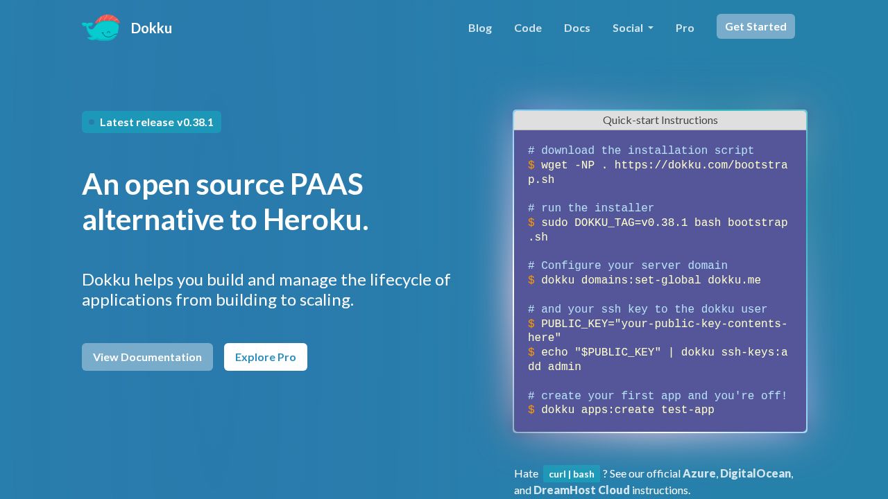Click the dokku domains:set-global command
The image size is (888, 499).
point(644,281)
